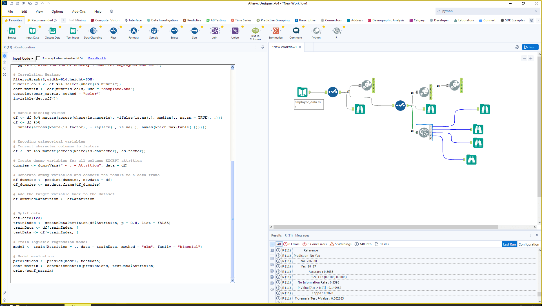This screenshot has width=542, height=306.
Task: Open the More About R link
Action: (97, 58)
